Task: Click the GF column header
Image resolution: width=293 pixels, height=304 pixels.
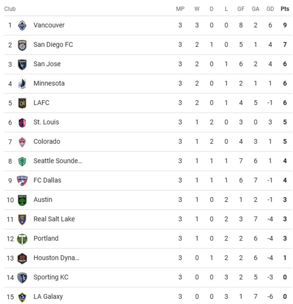Action: [241, 9]
